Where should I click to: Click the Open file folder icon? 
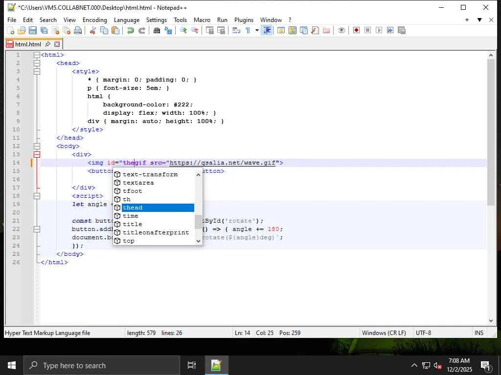click(x=22, y=31)
